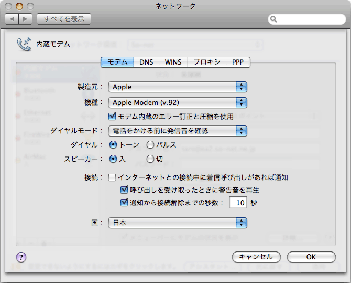Switch to the WINS tab
Image resolution: width=351 pixels, height=283 pixels.
(173, 62)
